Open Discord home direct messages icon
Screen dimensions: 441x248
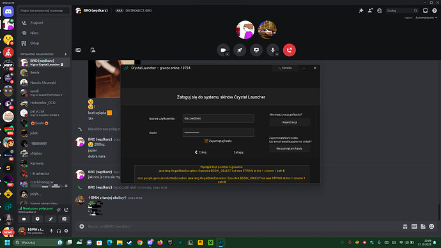(8, 12)
